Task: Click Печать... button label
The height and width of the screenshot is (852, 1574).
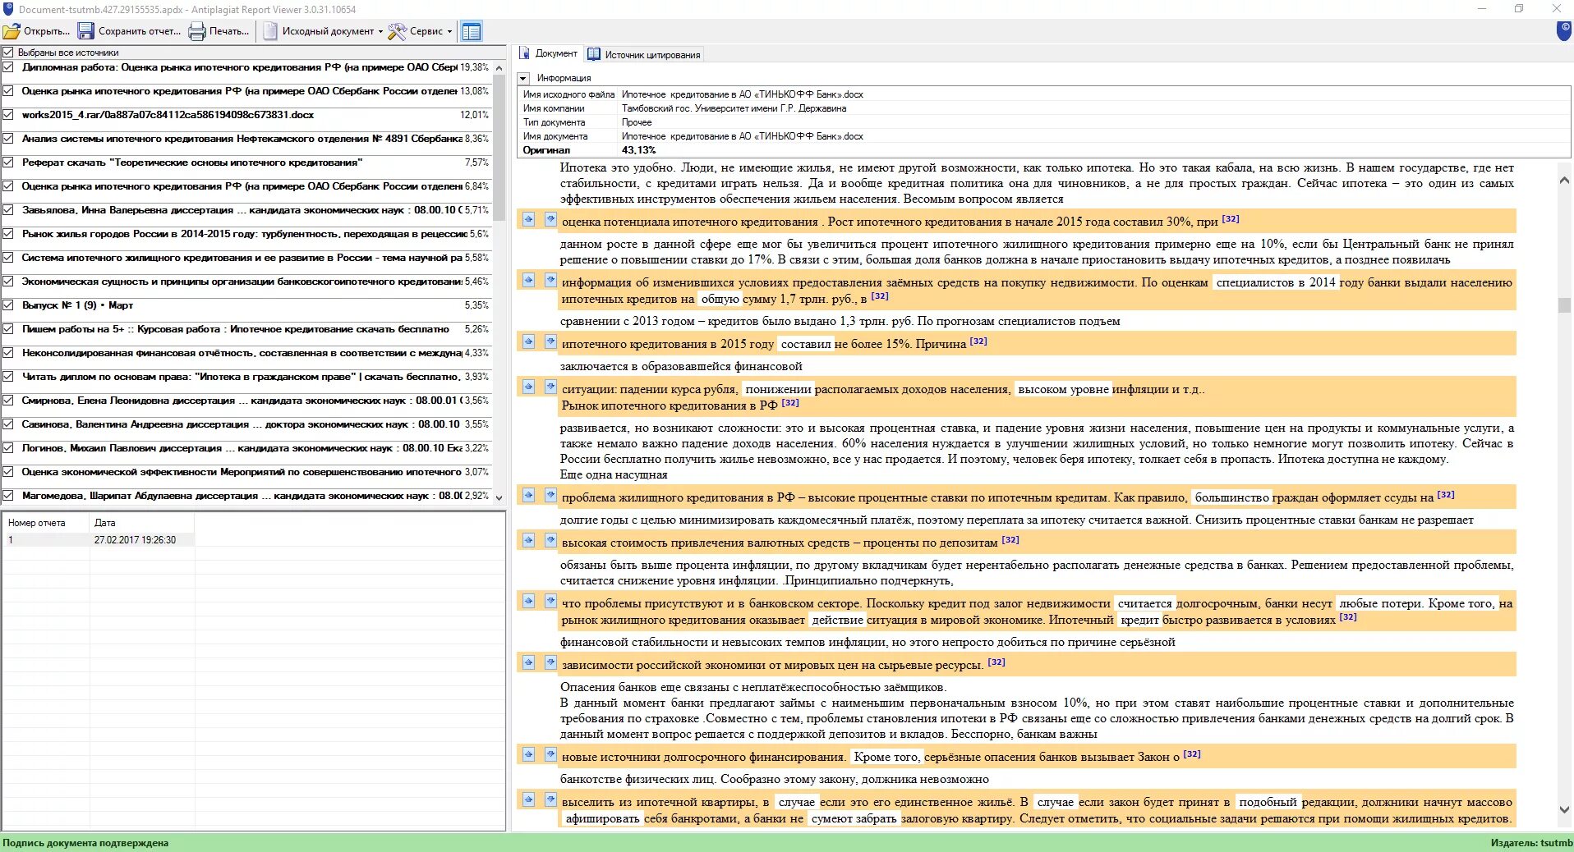Action: [229, 32]
